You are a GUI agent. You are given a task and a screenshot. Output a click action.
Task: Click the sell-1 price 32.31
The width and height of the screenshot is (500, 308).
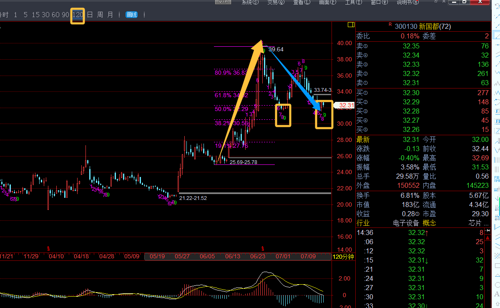(x=411, y=83)
